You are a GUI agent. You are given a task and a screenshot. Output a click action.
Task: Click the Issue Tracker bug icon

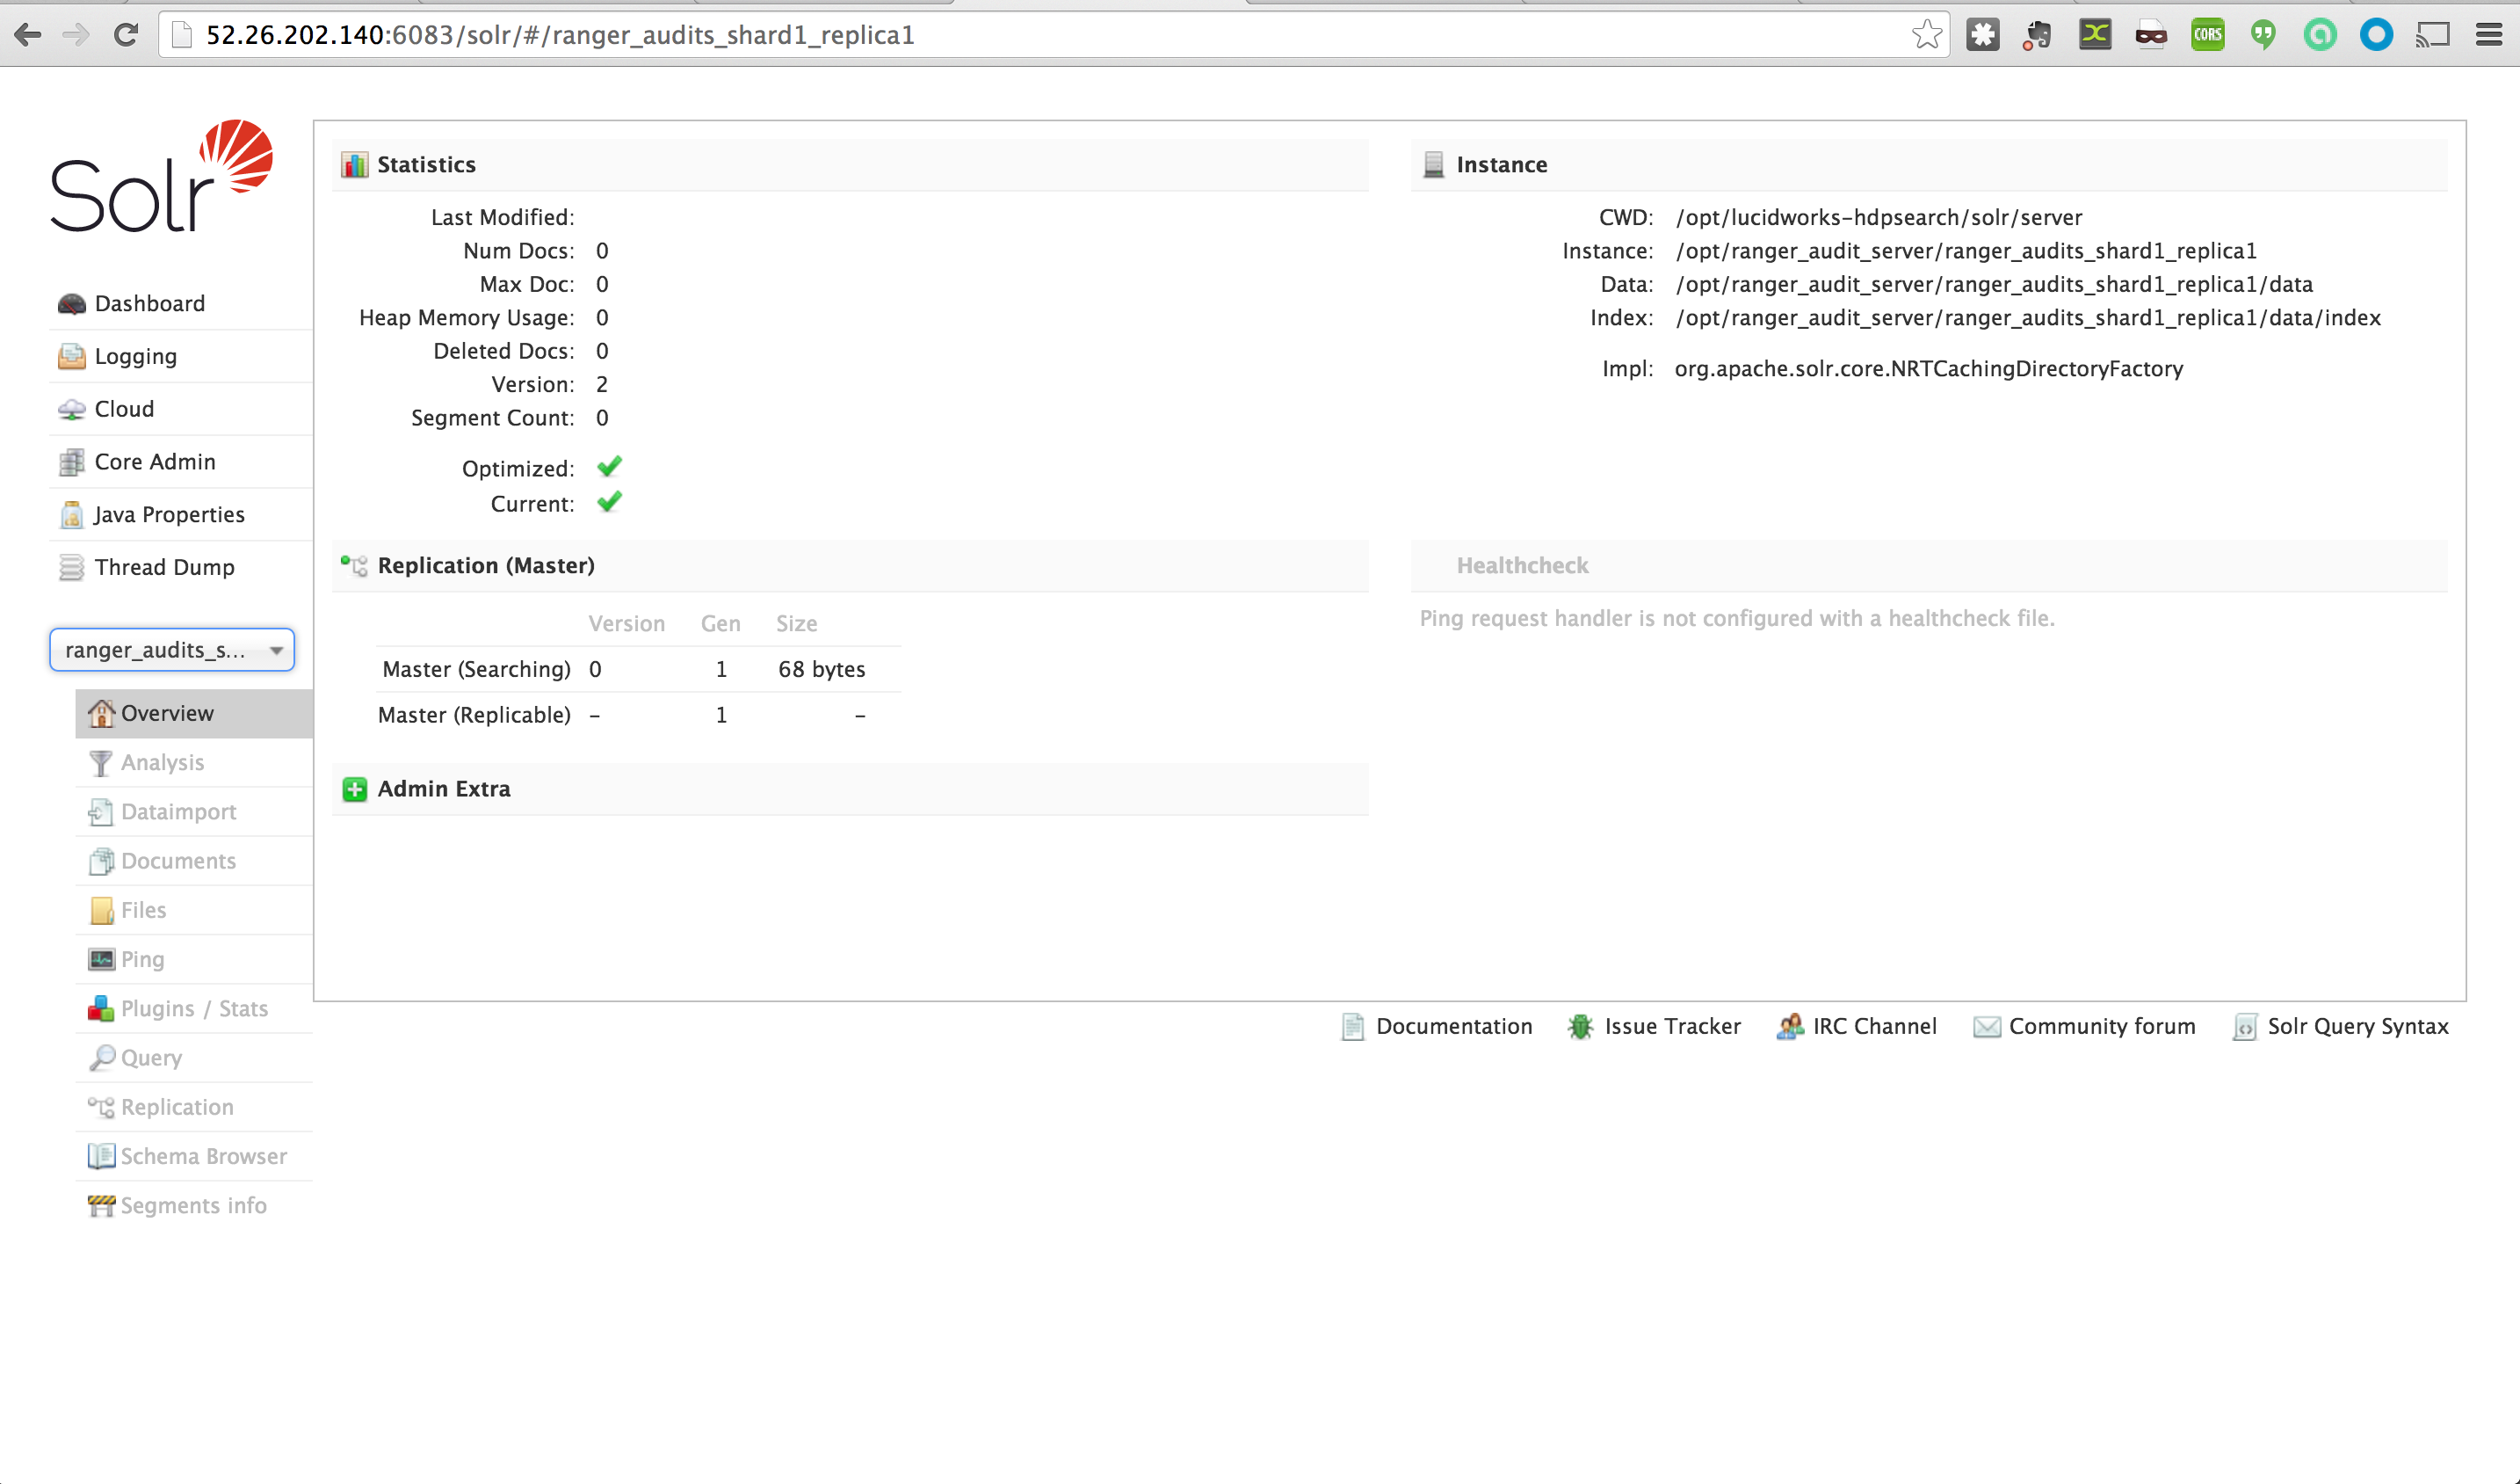pyautogui.click(x=1581, y=1027)
